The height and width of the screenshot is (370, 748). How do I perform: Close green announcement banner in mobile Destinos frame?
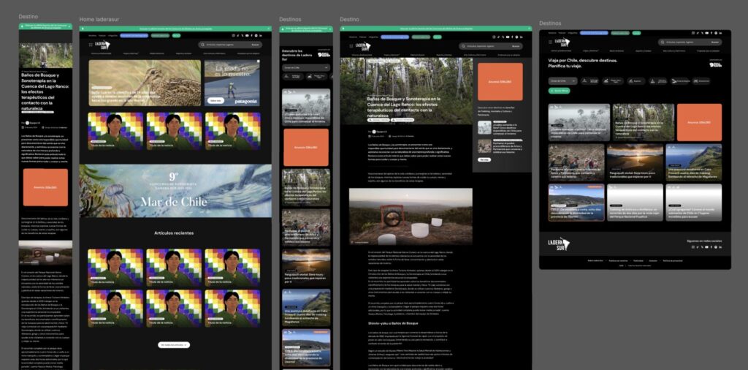[x=330, y=29]
